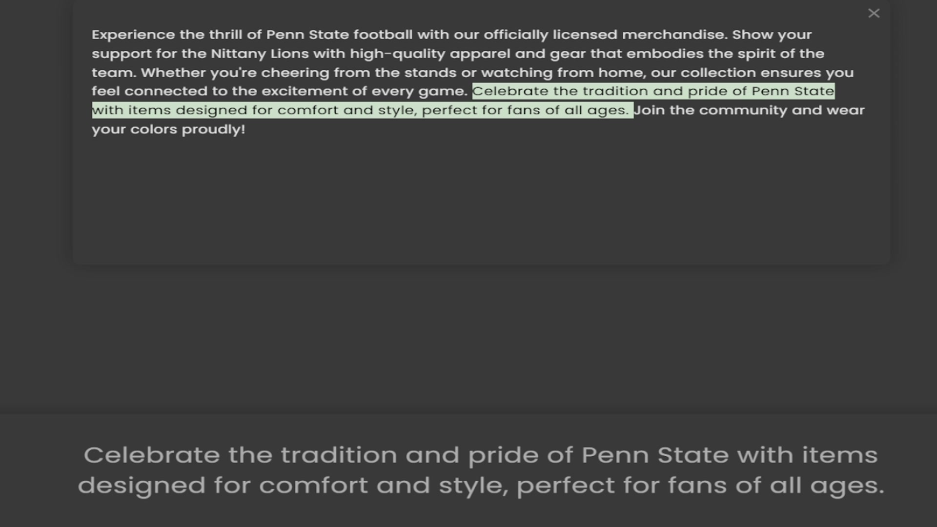Click "Show your" ending the first line
Screen dimensions: 937x527
(x=772, y=35)
